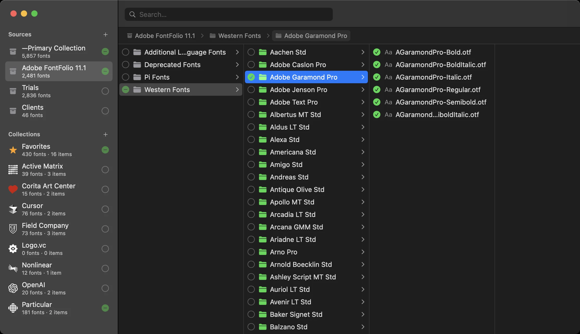This screenshot has width=580, height=334.
Task: Toggle activation circle for Clients source
Action: point(105,111)
